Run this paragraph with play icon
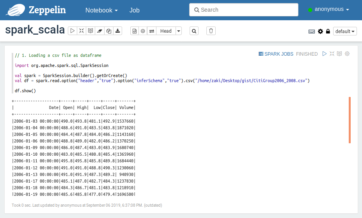Screen dimensions: 362x218 (x=325, y=54)
